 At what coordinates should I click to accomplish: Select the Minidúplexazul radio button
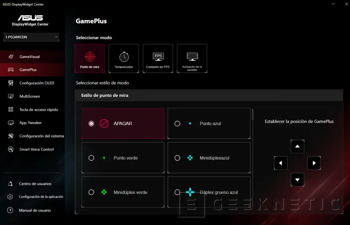point(177,158)
